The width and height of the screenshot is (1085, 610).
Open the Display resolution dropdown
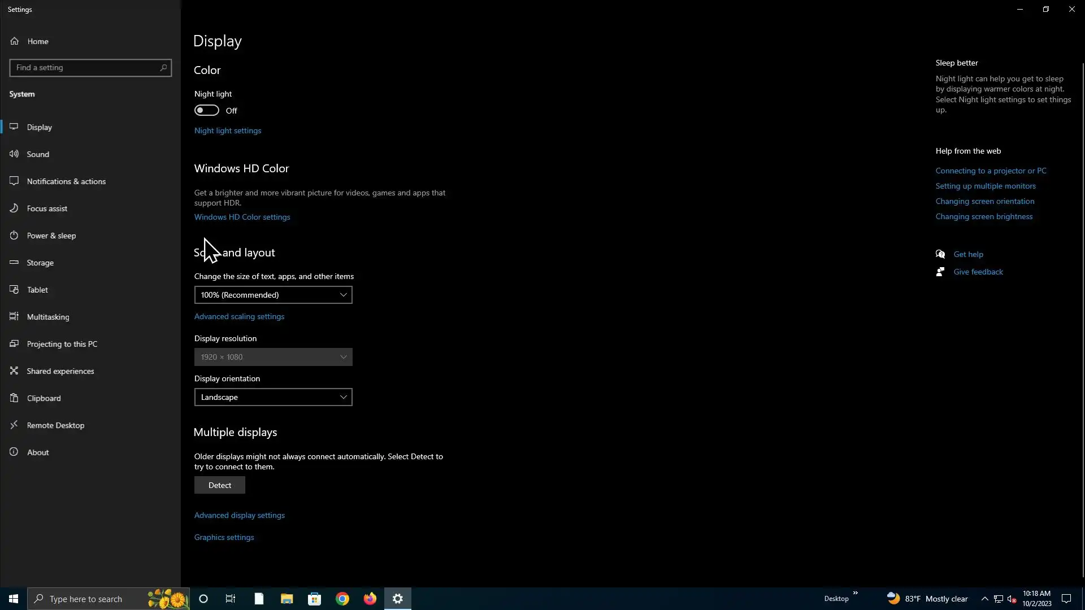(x=273, y=357)
